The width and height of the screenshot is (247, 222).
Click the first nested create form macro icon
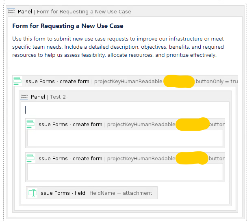tap(30, 124)
